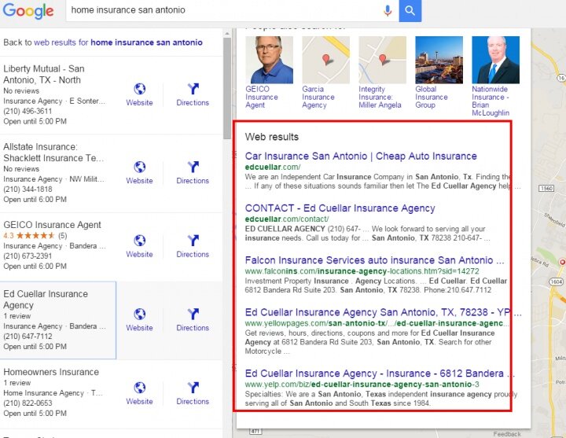
Task: Click the GEICO Insurance Agent photo thumbnail
Action: tap(270, 60)
